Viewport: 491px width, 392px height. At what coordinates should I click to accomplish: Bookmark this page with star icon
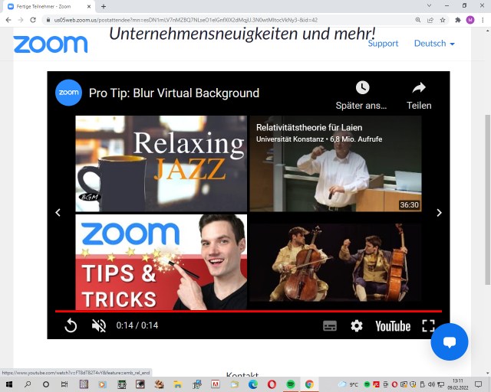click(443, 20)
